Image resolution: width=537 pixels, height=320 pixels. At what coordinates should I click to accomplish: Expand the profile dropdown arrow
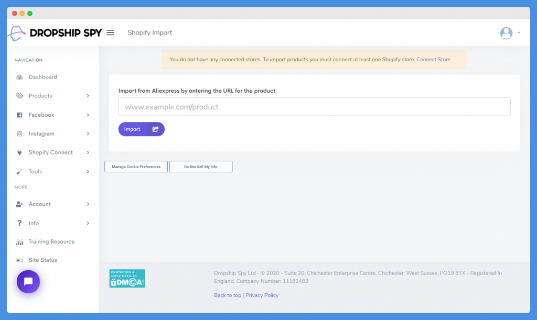click(x=519, y=33)
